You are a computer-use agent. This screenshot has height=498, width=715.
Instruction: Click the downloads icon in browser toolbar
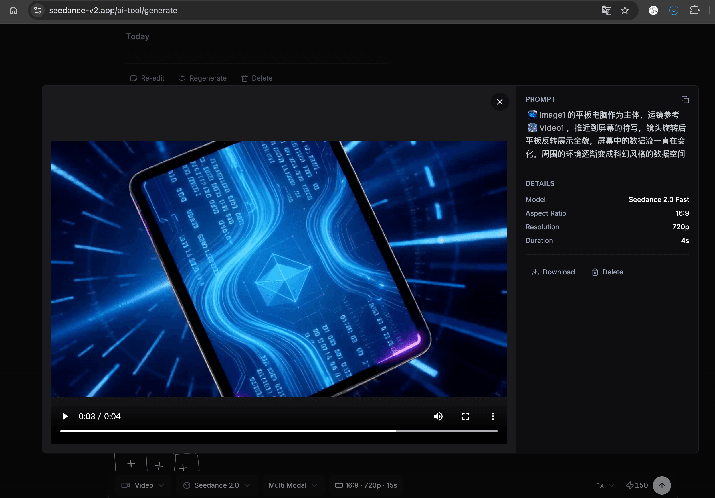674,10
